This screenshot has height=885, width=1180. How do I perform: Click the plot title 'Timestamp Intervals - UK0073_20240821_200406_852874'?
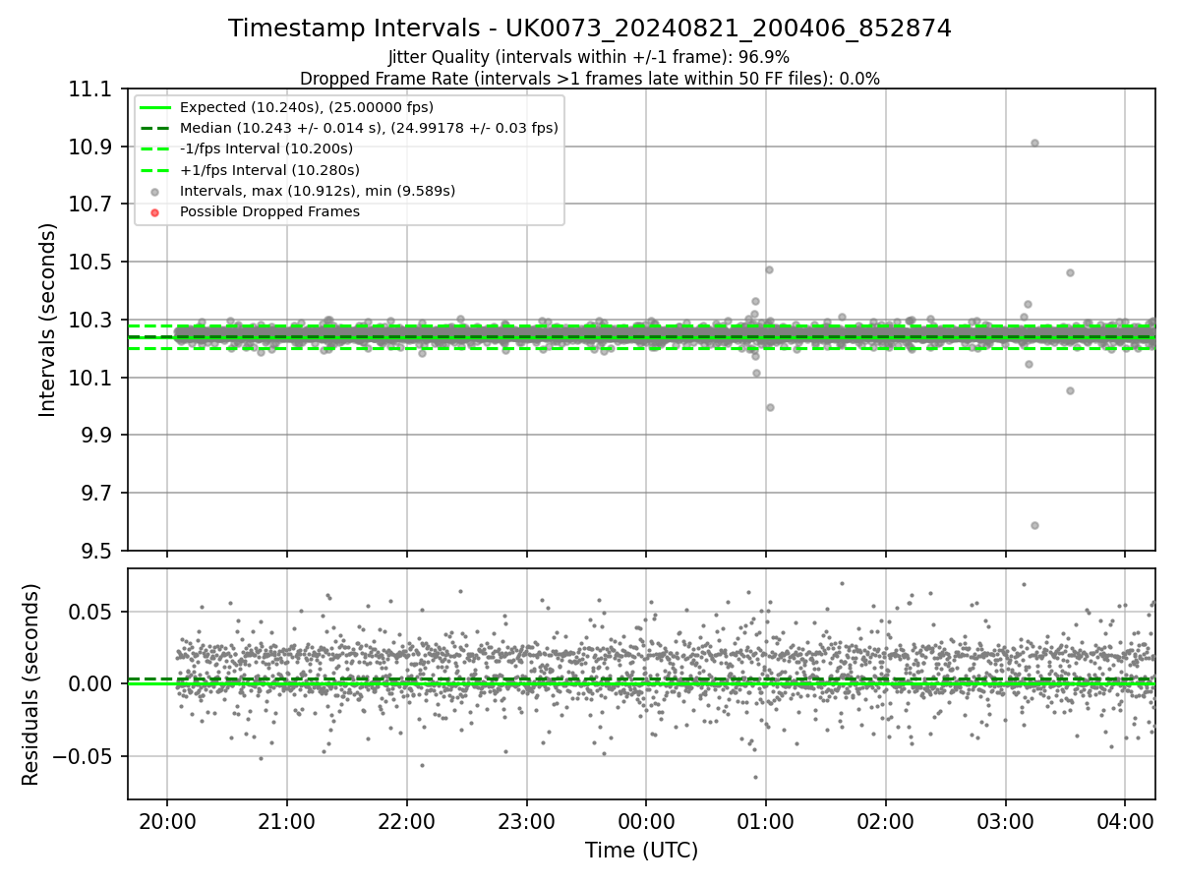(x=590, y=29)
